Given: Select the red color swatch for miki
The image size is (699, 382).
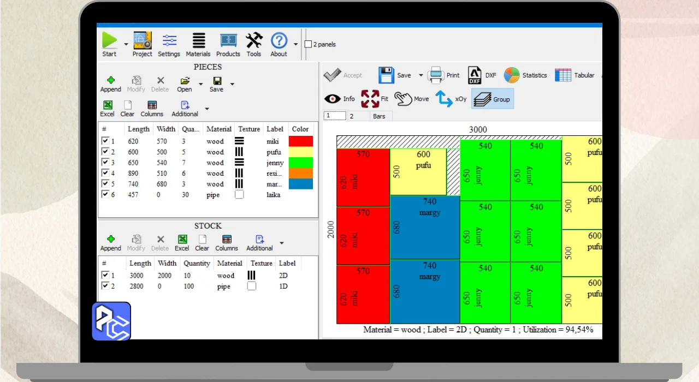Looking at the screenshot, I should (301, 141).
